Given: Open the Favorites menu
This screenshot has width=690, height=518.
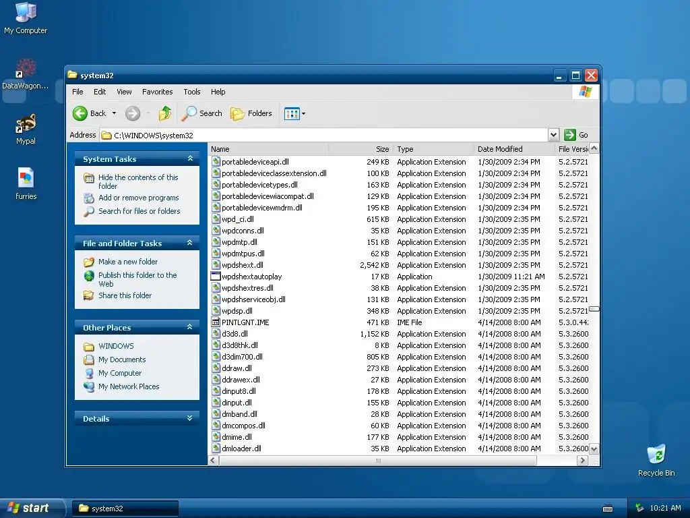Looking at the screenshot, I should coord(157,92).
